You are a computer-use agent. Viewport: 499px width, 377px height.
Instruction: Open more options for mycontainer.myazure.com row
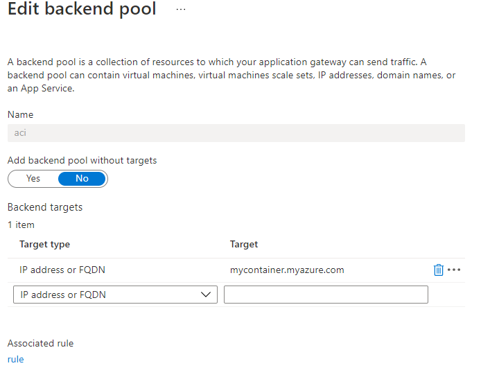click(454, 270)
